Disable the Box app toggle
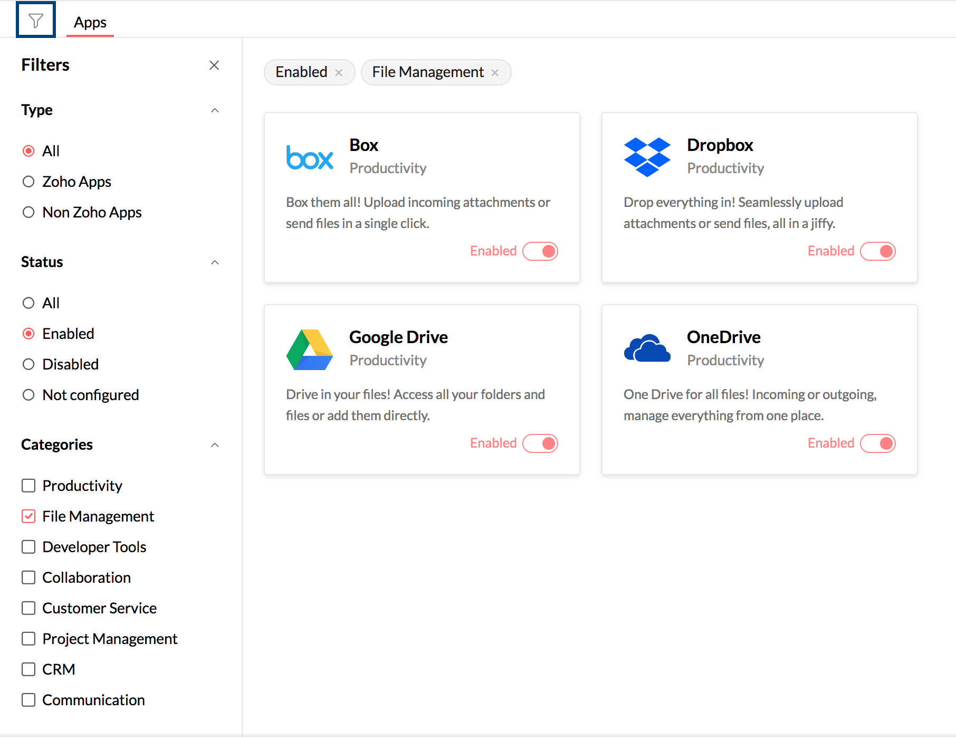Viewport: 956px width, 738px height. coord(540,251)
